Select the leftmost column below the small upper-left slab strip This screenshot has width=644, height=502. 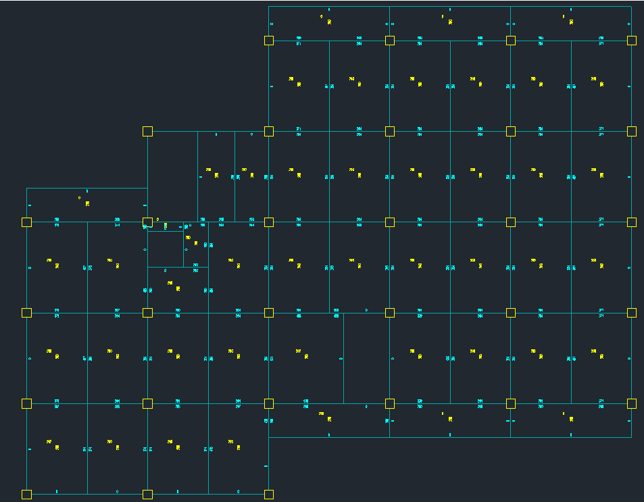click(27, 222)
